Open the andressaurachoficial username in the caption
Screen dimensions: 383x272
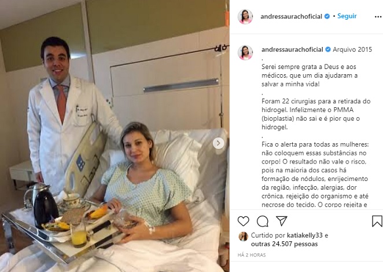click(x=292, y=49)
